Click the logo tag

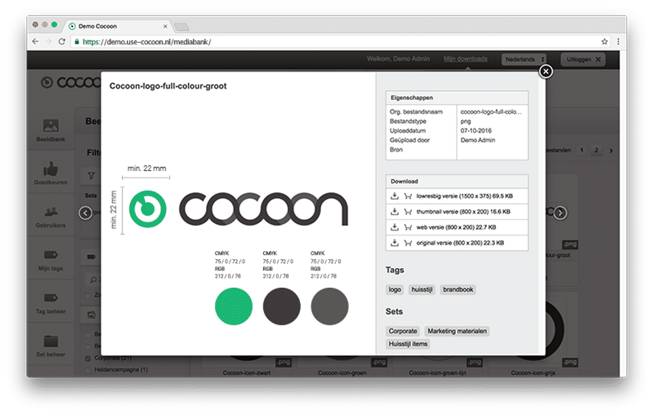tap(395, 289)
